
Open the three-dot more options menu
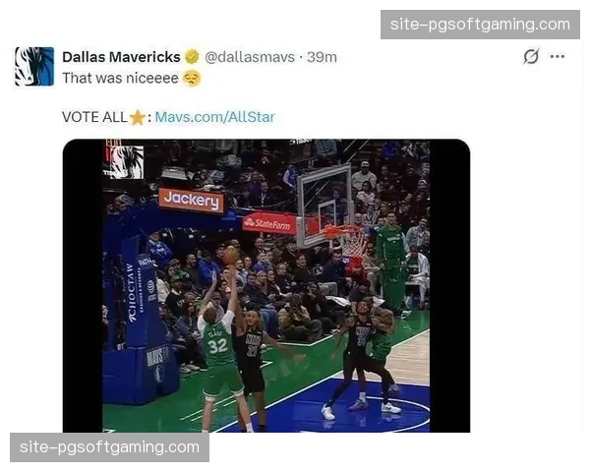tap(557, 56)
